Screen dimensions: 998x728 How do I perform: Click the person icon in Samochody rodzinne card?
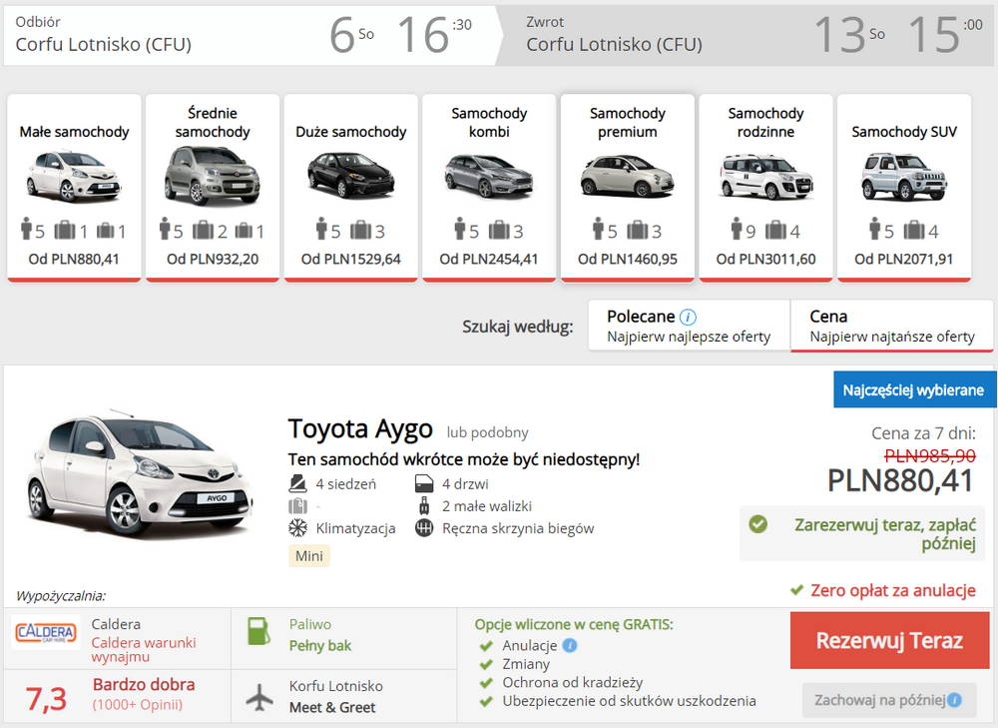point(737,228)
